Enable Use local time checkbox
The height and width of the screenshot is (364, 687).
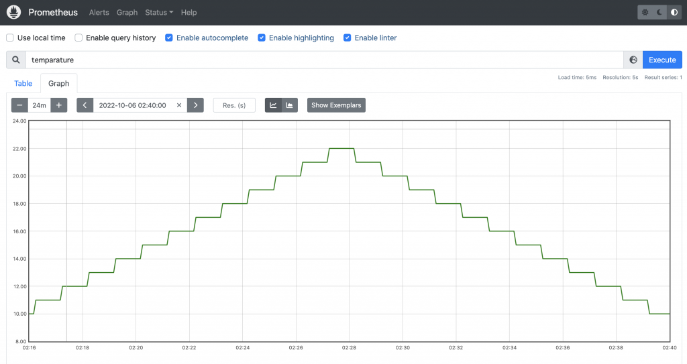[x=10, y=38]
